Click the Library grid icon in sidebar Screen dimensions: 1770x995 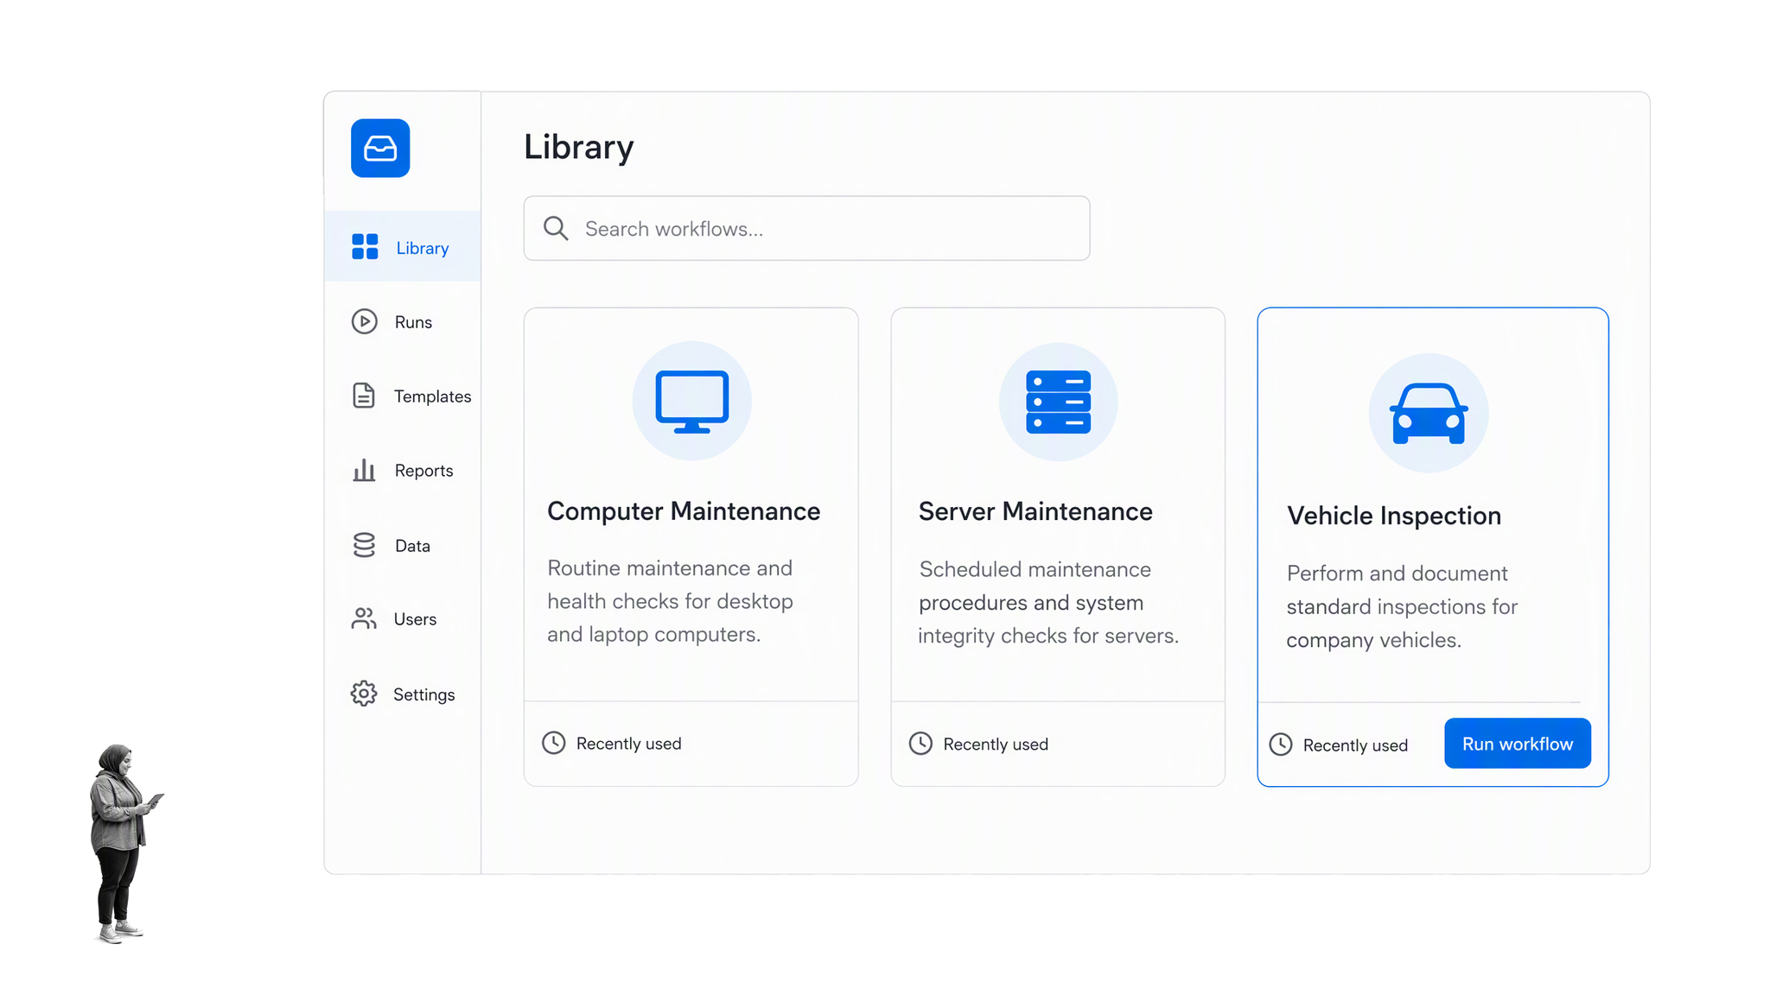[365, 246]
